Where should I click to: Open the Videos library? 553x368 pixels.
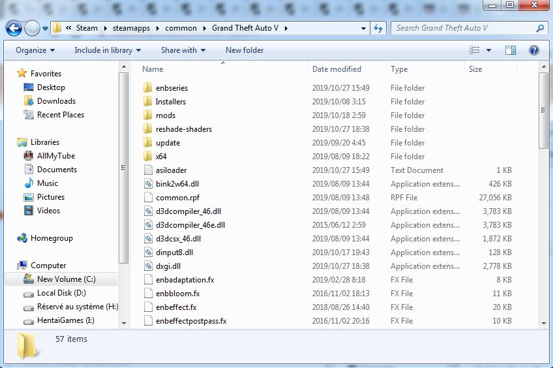pos(48,211)
